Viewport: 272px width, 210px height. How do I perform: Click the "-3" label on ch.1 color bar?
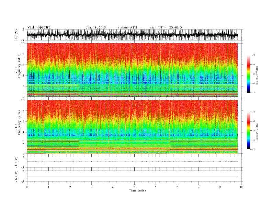pos(253,55)
